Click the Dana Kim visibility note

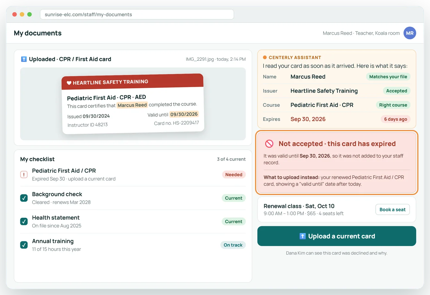tap(337, 253)
